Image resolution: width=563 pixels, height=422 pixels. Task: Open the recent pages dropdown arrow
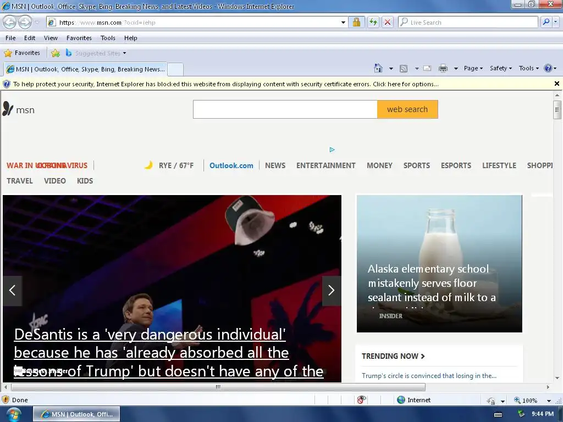coord(37,23)
